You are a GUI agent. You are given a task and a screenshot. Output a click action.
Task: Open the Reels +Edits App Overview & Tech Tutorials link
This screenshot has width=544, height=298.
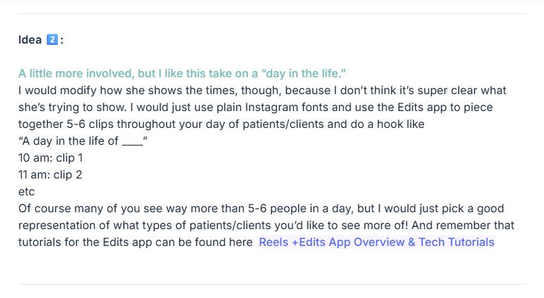pyautogui.click(x=376, y=242)
